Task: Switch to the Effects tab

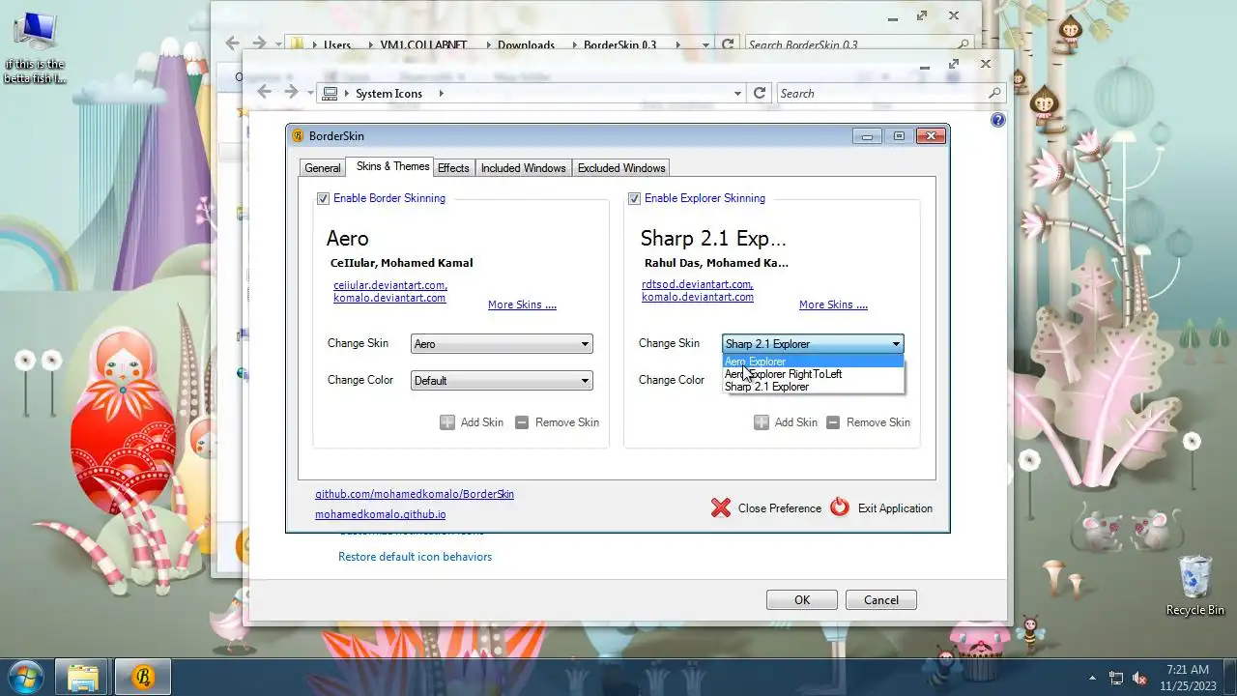Action: point(453,168)
